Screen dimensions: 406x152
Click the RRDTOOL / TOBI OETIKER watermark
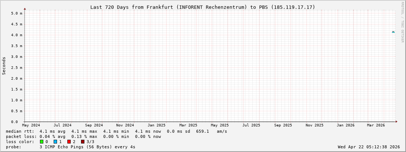(402, 22)
